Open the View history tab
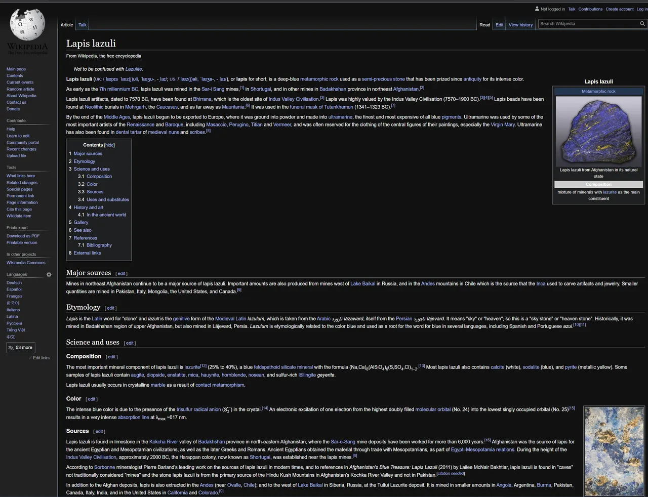 pyautogui.click(x=520, y=25)
